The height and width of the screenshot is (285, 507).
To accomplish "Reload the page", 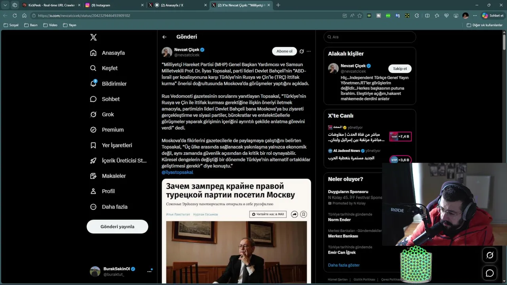I will point(15,15).
